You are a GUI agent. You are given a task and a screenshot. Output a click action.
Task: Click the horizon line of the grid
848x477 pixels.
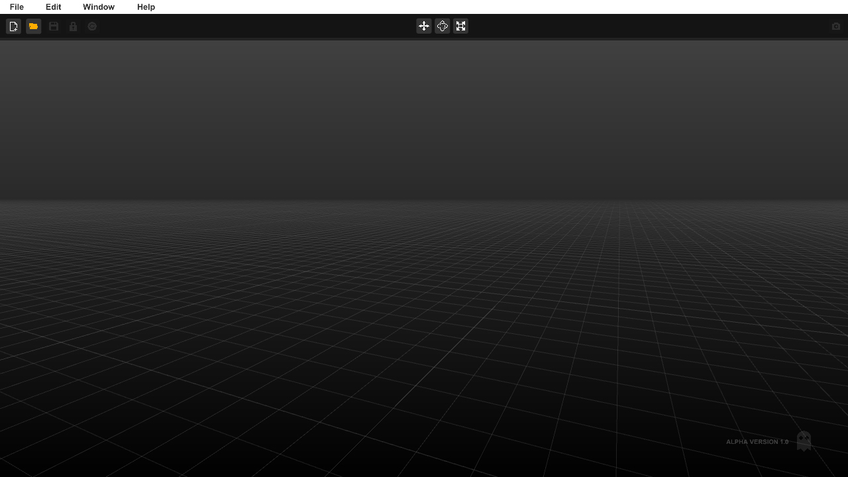point(424,201)
